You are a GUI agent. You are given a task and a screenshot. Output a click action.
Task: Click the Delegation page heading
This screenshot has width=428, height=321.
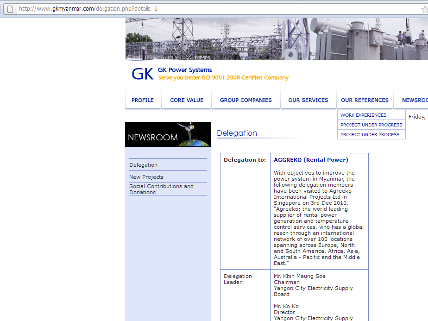click(237, 133)
